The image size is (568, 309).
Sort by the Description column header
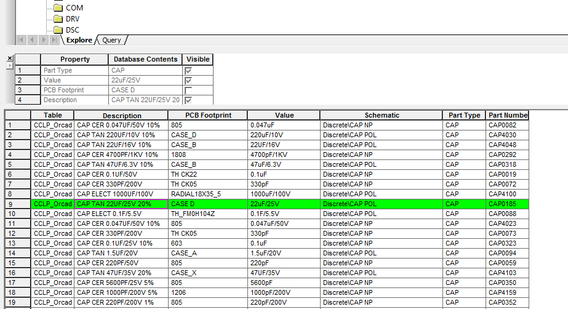pos(121,115)
